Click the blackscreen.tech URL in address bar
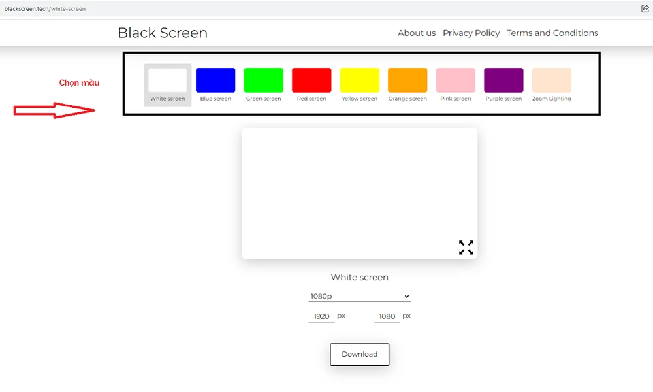Image resolution: width=653 pixels, height=392 pixels. (x=45, y=8)
